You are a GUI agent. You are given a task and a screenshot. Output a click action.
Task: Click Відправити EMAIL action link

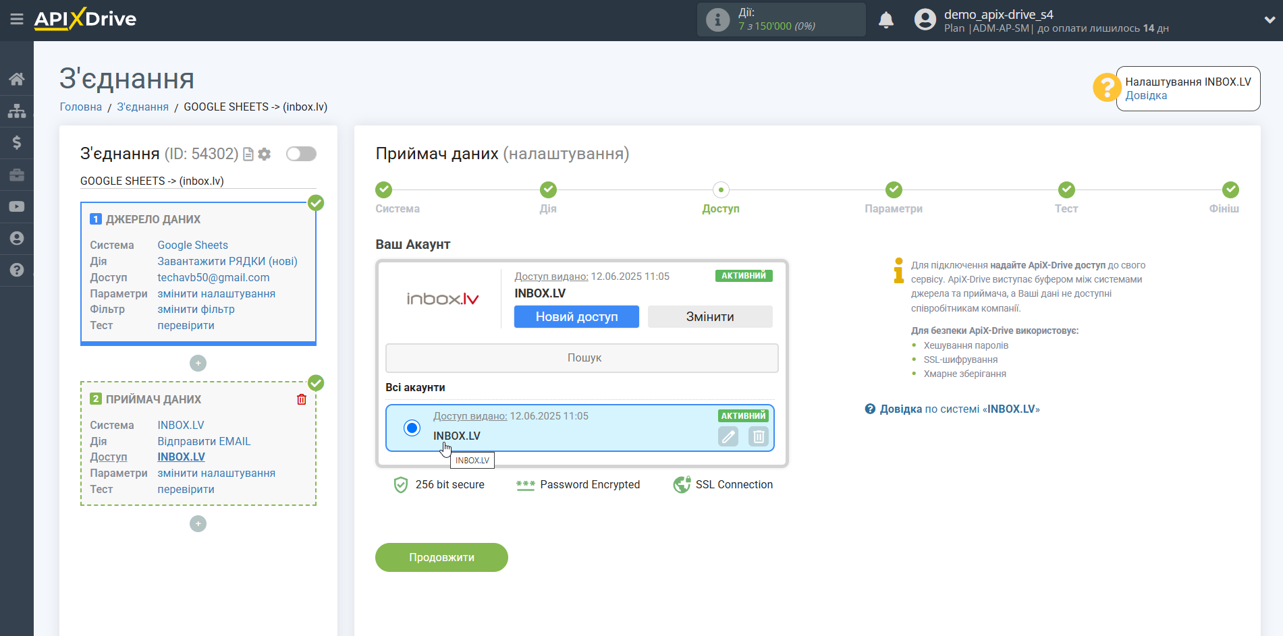204,441
